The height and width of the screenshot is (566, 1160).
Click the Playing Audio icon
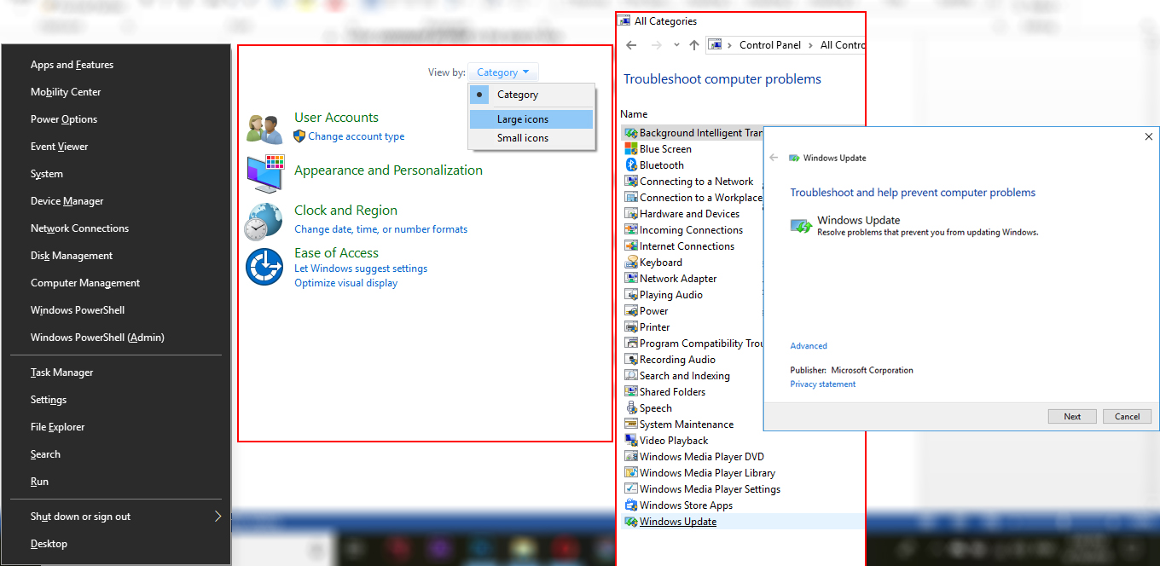click(631, 295)
